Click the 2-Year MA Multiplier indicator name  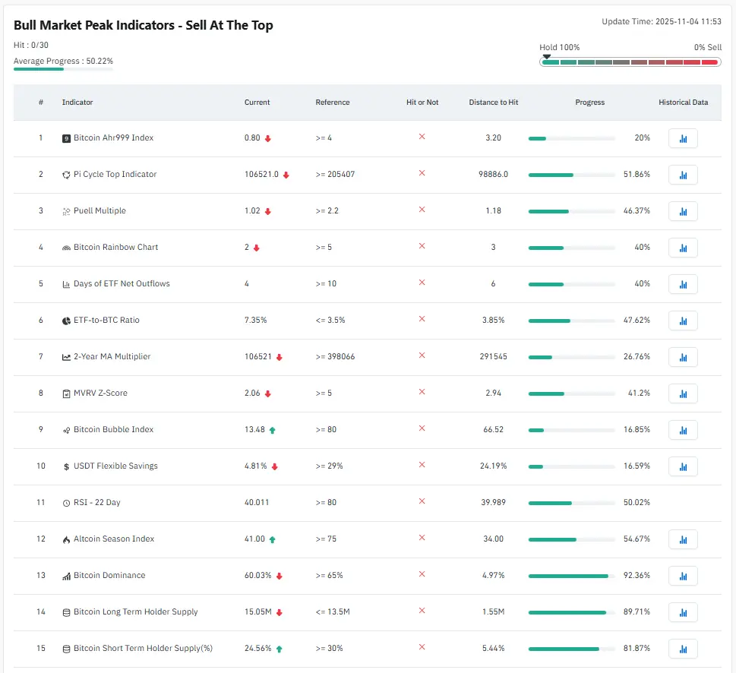112,357
